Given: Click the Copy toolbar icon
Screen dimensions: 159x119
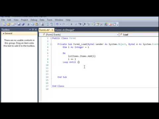Looking at the screenshot, I should pos(32,24).
